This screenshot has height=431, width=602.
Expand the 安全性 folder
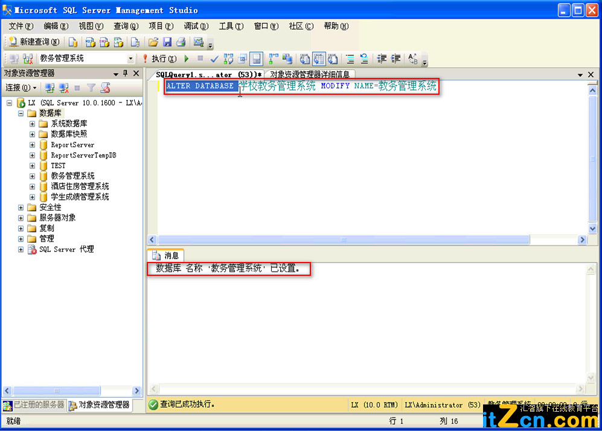coord(21,208)
